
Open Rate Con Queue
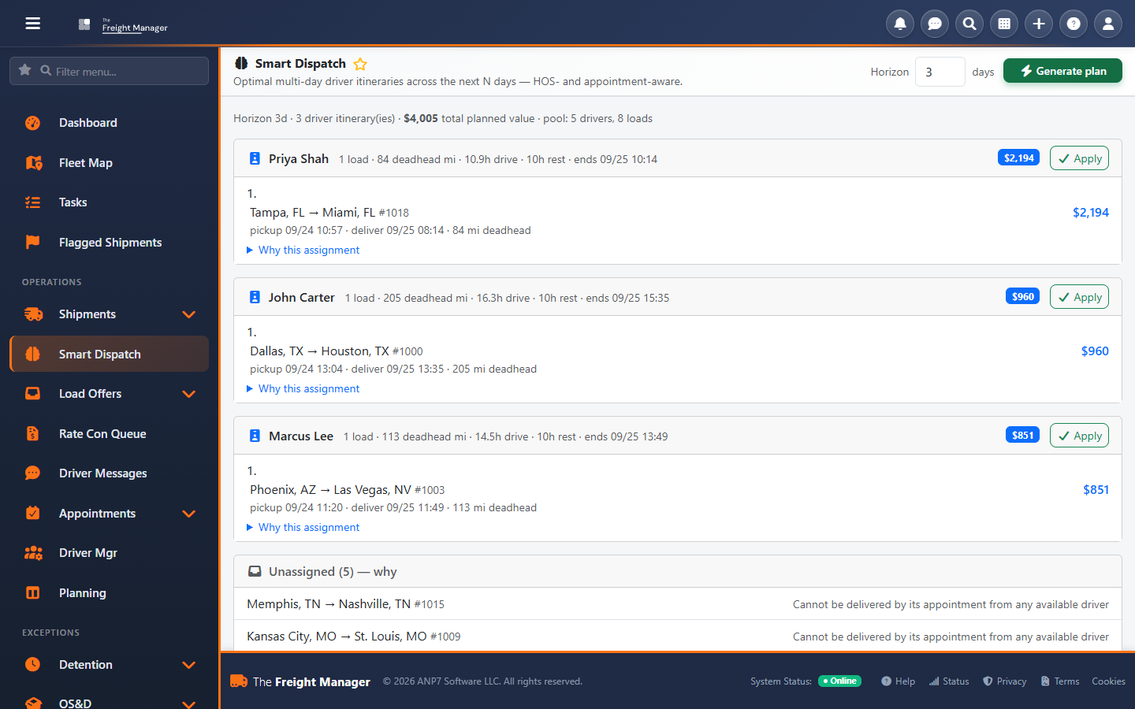pyautogui.click(x=109, y=434)
